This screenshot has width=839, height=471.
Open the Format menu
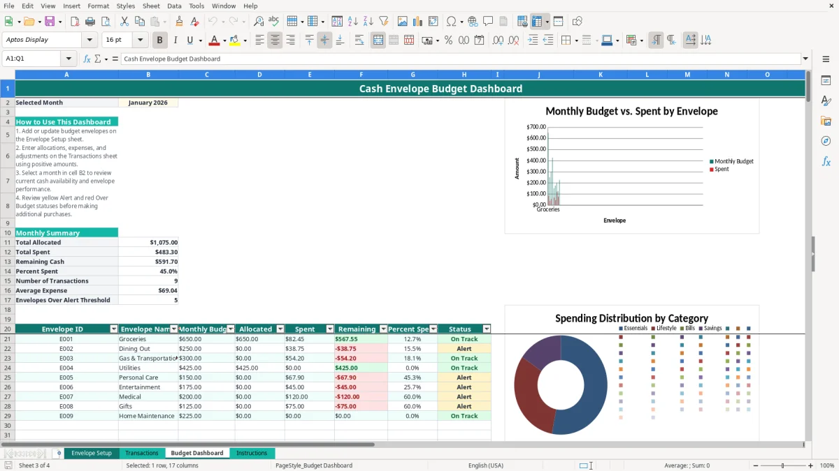point(98,6)
